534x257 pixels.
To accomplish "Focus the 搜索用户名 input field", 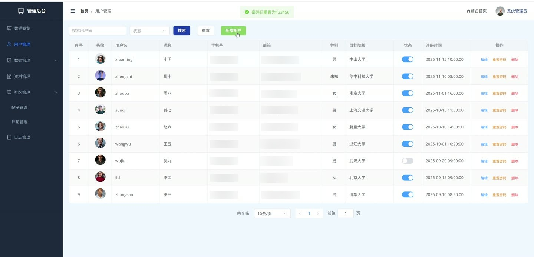I will pos(98,31).
